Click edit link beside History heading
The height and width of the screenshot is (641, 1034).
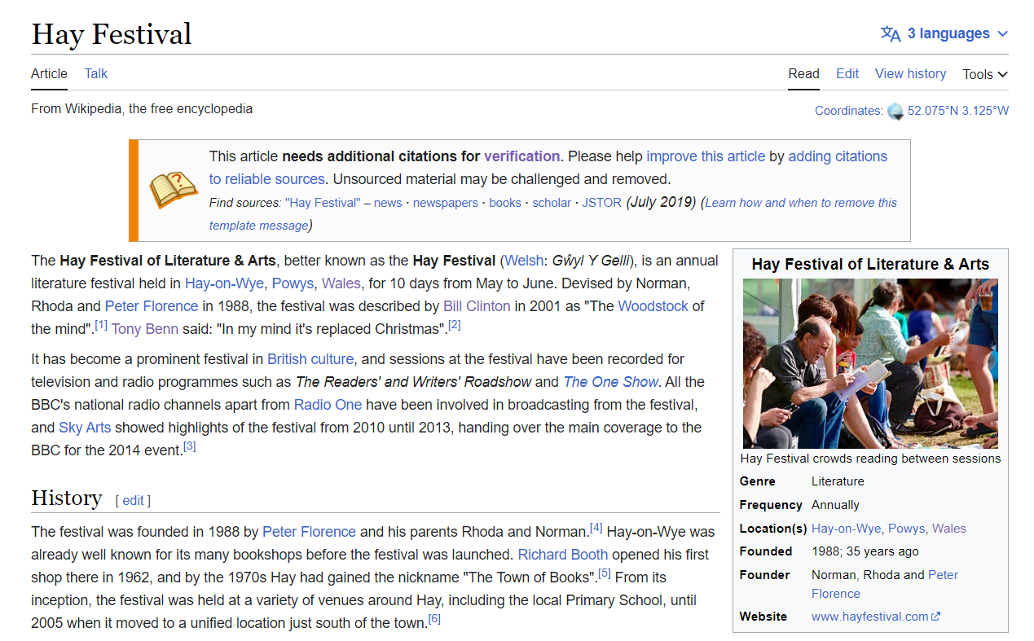click(133, 500)
